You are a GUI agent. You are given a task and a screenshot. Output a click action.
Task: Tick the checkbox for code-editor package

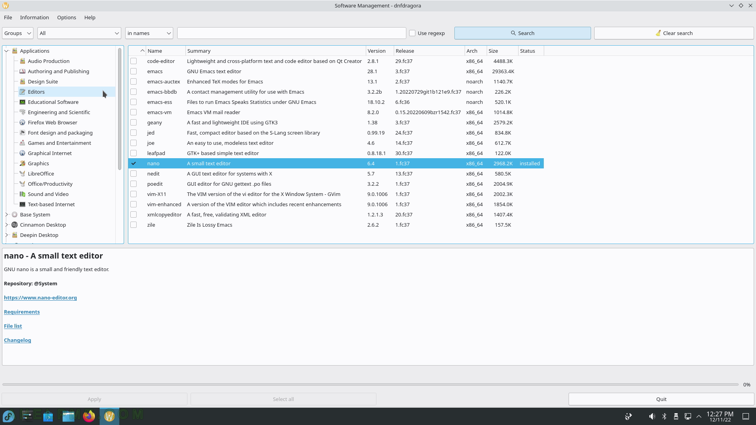click(x=133, y=61)
